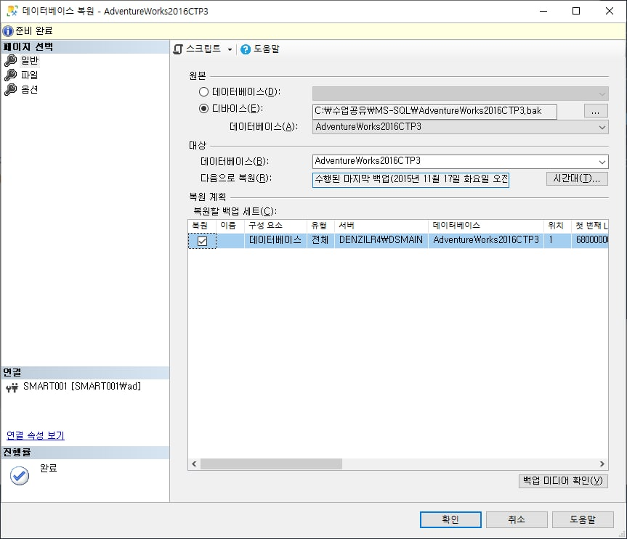Click the 구성 요소 column header
The width and height of the screenshot is (627, 539).
pos(275,226)
